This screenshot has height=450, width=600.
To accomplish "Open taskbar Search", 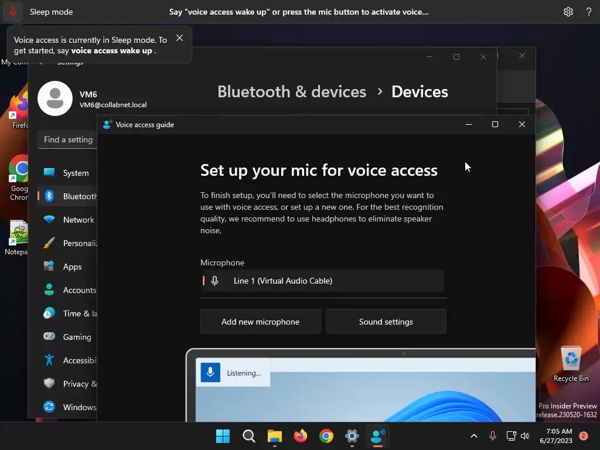I will click(x=248, y=436).
